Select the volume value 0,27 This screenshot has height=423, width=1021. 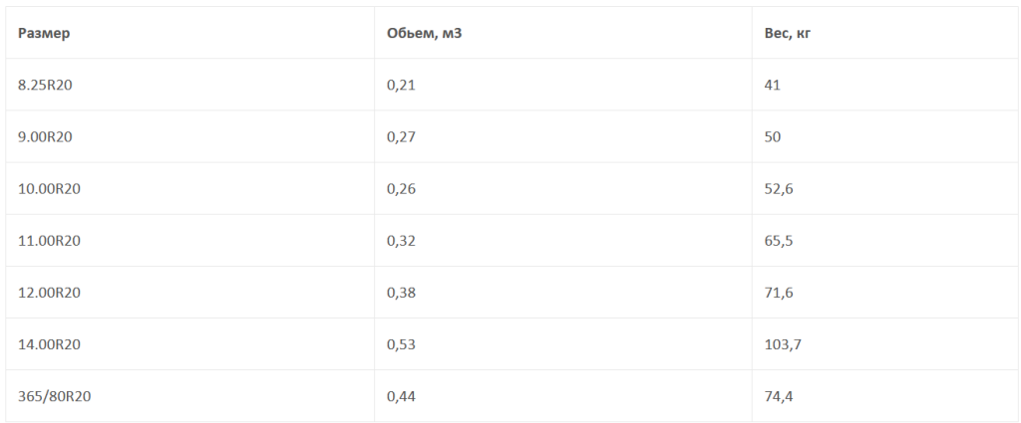(400, 136)
